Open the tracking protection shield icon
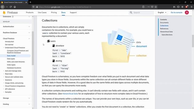The image size is (194, 109). click(x=33, y=7)
